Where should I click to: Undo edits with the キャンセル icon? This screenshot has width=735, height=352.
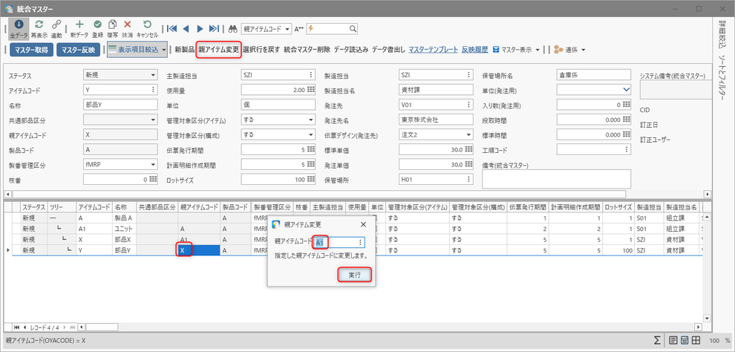click(x=147, y=25)
